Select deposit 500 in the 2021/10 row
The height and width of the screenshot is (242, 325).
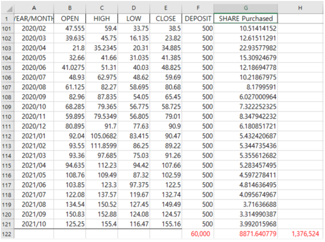click(198, 224)
